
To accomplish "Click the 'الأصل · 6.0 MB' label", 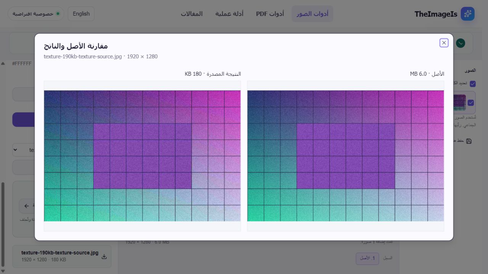I will (x=427, y=74).
